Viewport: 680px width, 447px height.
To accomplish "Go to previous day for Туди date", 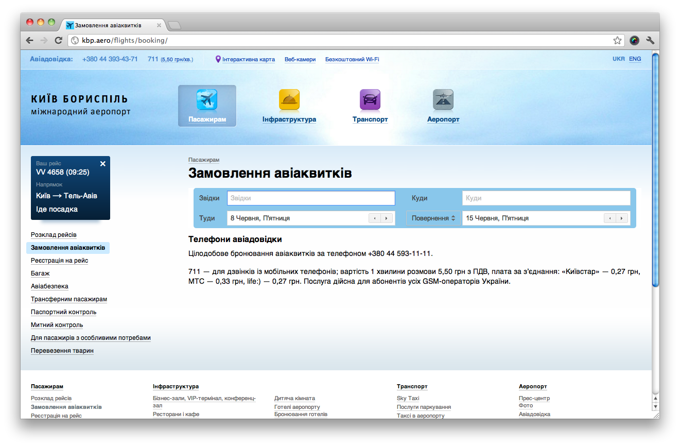I will pos(375,218).
